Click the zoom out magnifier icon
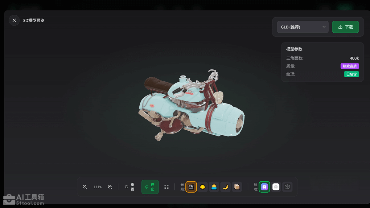This screenshot has height=208, width=370. [x=85, y=187]
